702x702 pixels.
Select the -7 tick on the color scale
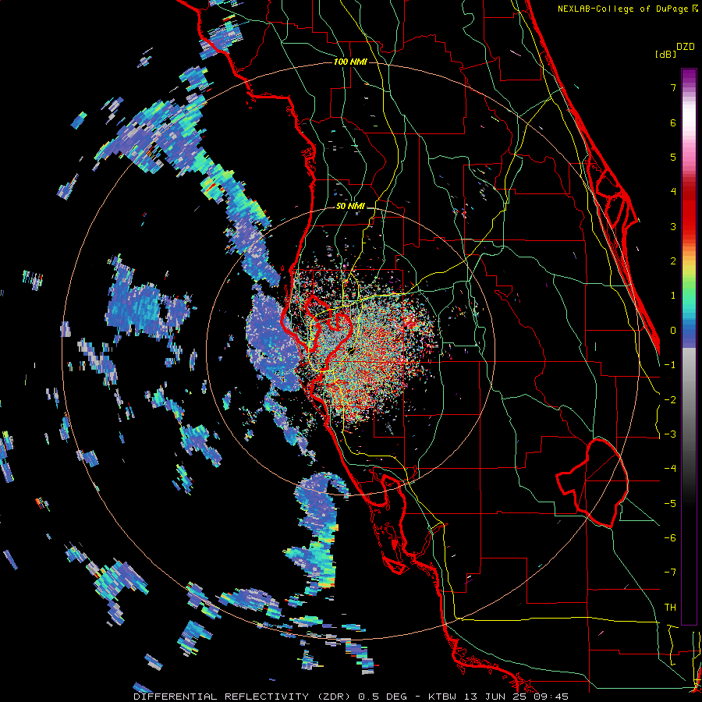coord(670,573)
